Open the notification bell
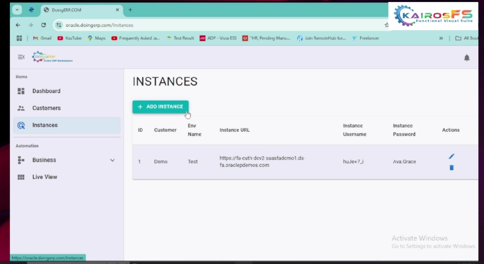Screen dimensions: 484x264 (467, 58)
